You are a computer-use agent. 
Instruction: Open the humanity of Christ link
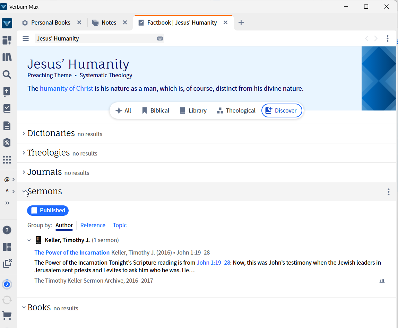[x=67, y=89]
